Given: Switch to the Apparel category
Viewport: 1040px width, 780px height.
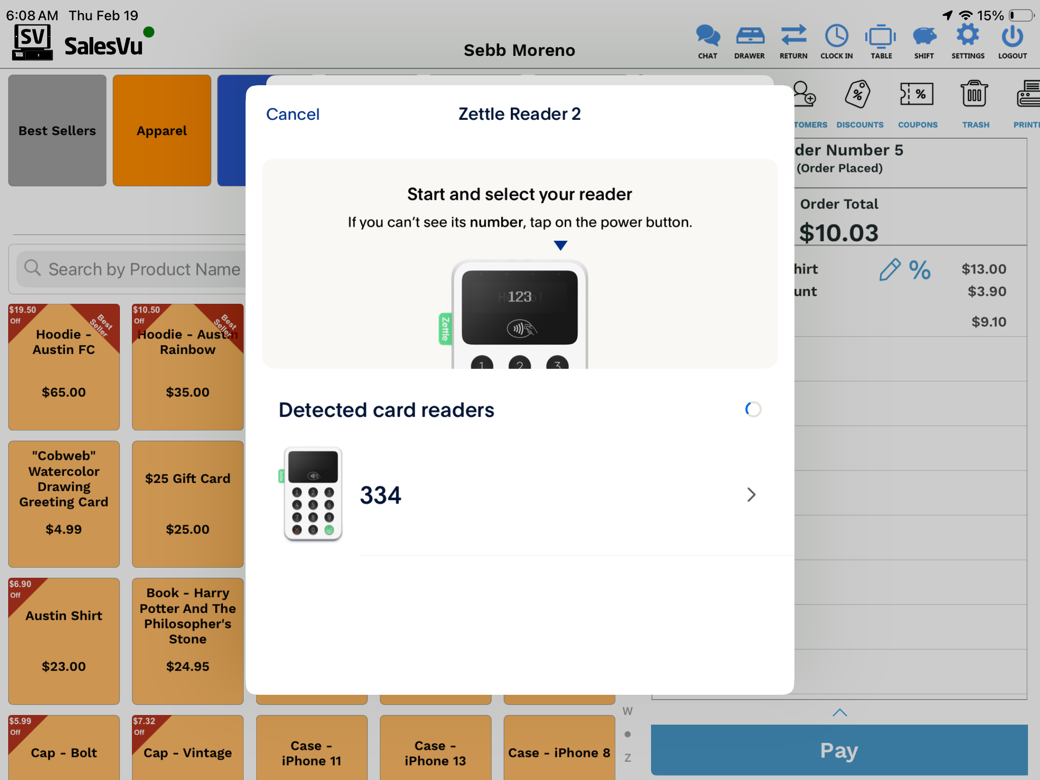Looking at the screenshot, I should pyautogui.click(x=162, y=130).
